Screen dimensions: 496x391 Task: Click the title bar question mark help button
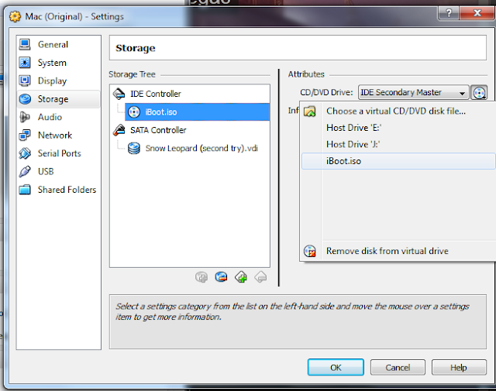coord(449,13)
